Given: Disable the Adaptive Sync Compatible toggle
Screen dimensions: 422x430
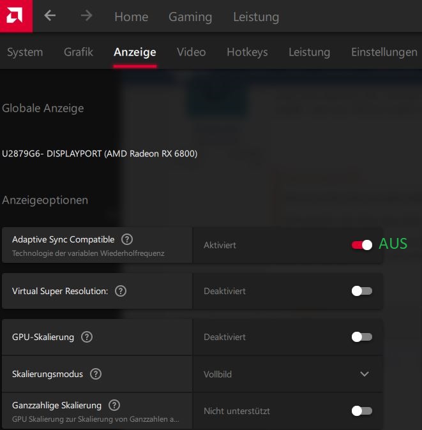Looking at the screenshot, I should 361,244.
